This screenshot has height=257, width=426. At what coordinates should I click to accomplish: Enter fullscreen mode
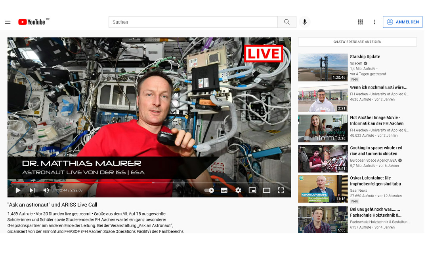pos(281,190)
